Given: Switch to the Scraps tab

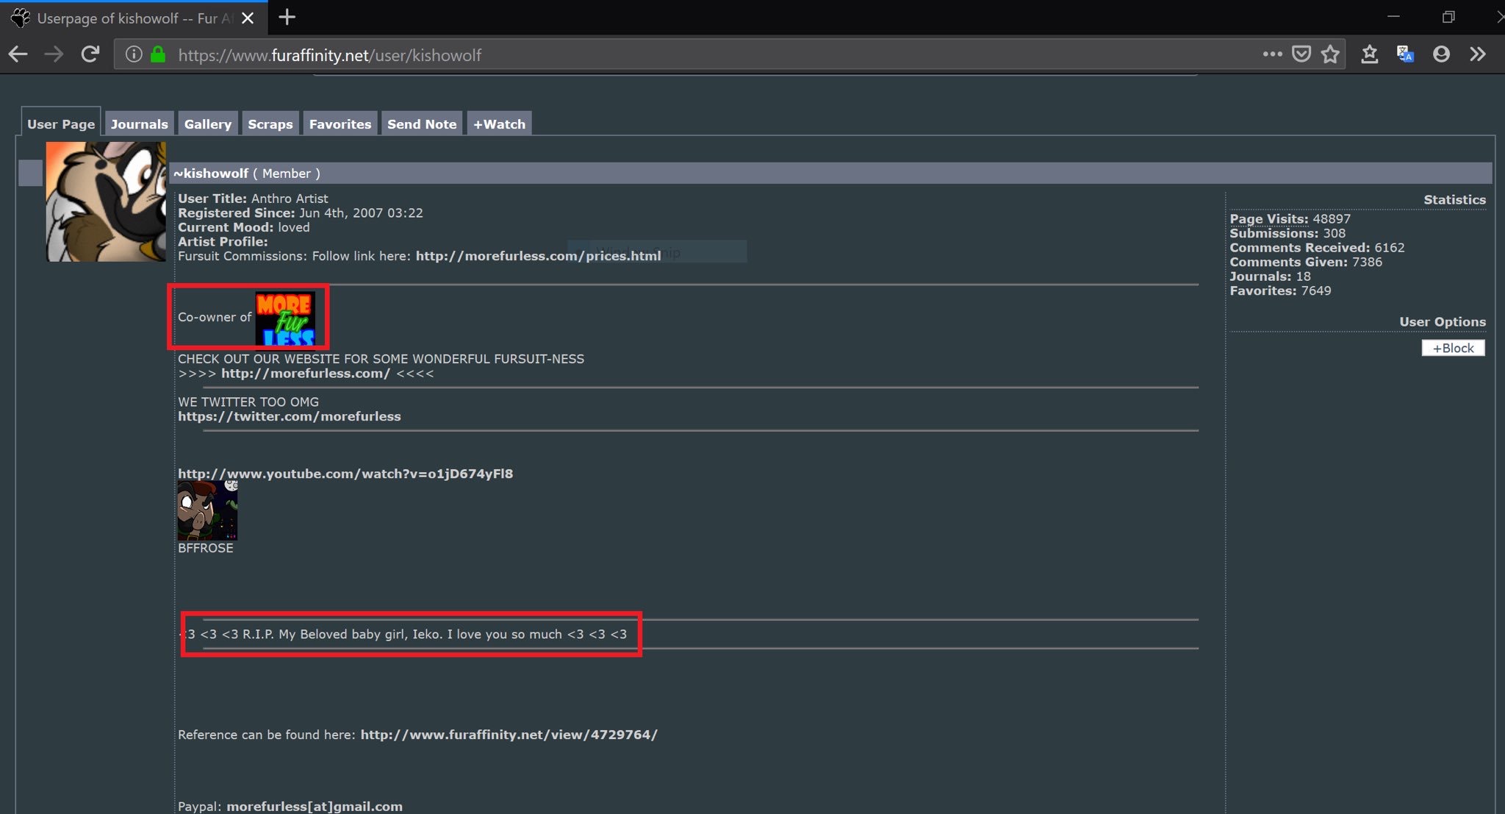Looking at the screenshot, I should [270, 124].
